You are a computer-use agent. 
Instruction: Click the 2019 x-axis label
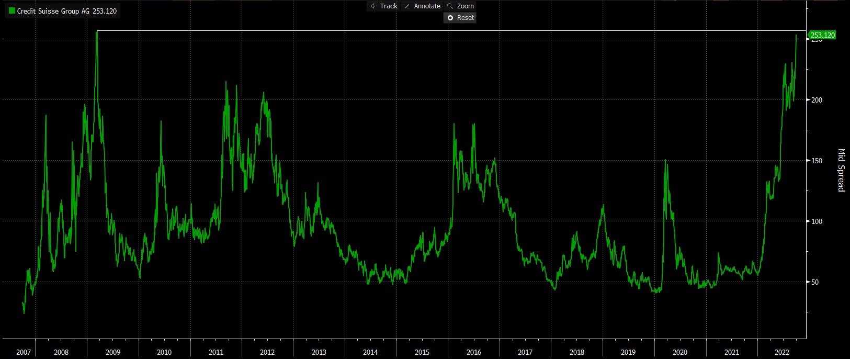pyautogui.click(x=628, y=352)
